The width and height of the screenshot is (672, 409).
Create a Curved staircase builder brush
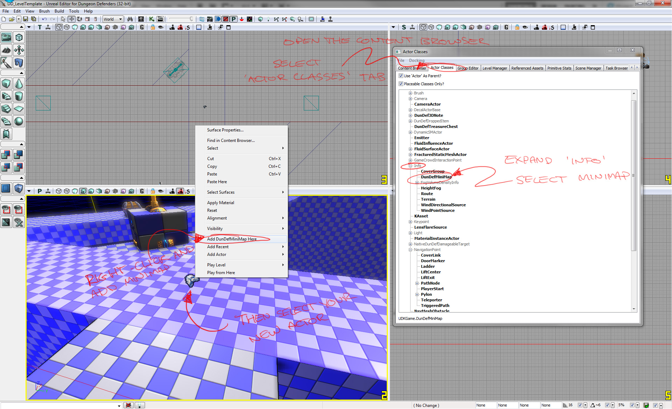(x=6, y=96)
